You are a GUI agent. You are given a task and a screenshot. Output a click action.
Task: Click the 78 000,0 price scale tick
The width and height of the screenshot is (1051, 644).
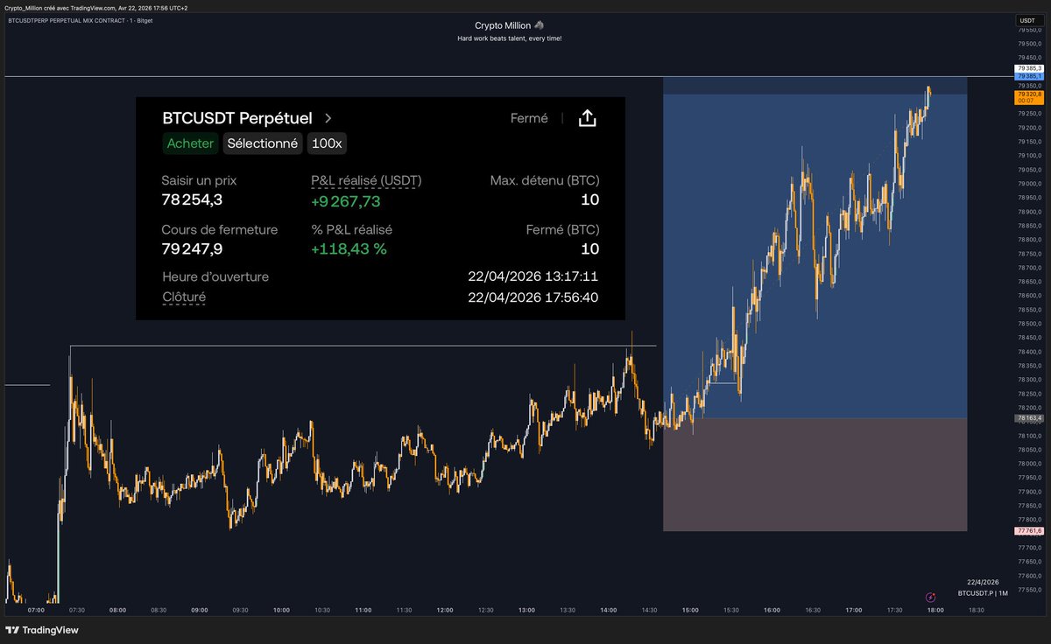(1028, 464)
